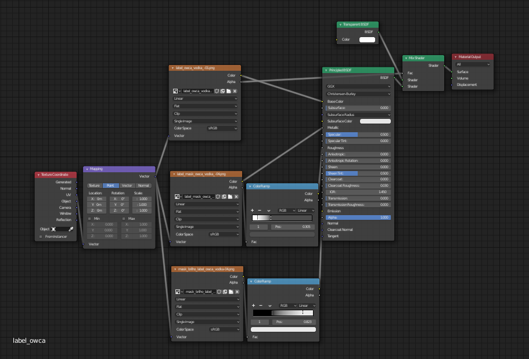The height and width of the screenshot is (359, 529).
Task: Open the All target dropdown in Material Output
Action: (473, 64)
